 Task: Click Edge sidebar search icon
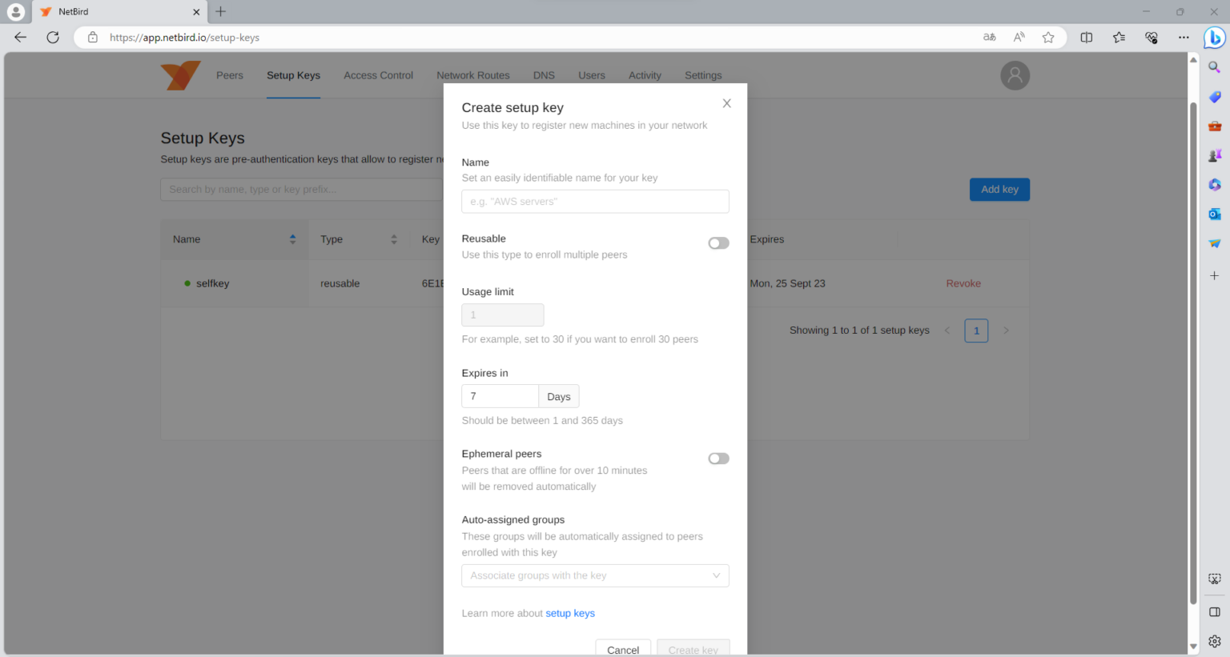click(1214, 67)
